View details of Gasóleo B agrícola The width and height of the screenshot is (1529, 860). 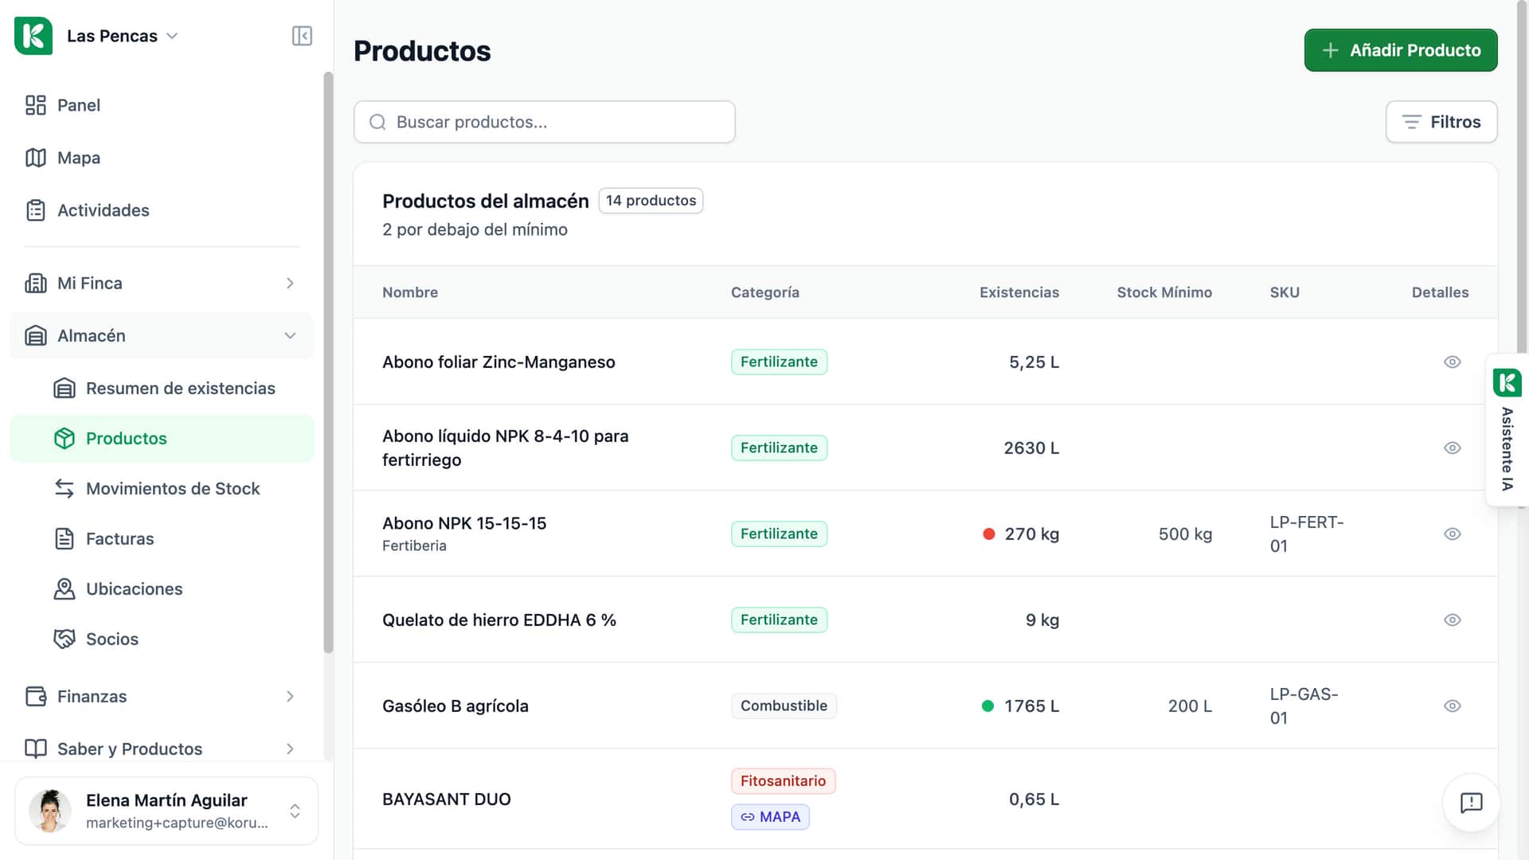click(x=1453, y=706)
